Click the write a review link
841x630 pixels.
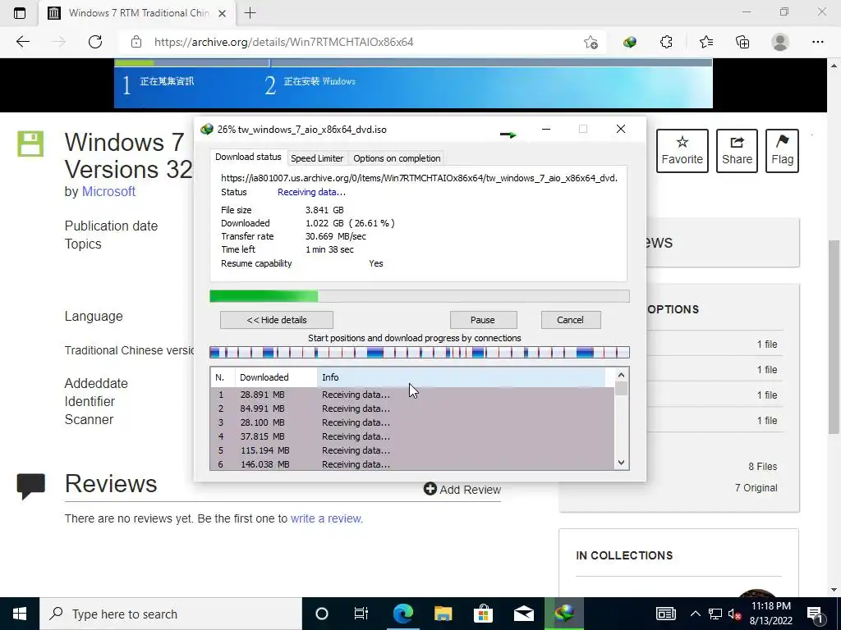(325, 518)
